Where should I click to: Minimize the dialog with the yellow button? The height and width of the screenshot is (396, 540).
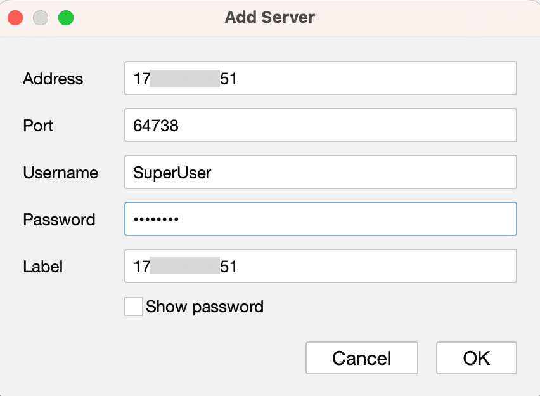(x=40, y=18)
